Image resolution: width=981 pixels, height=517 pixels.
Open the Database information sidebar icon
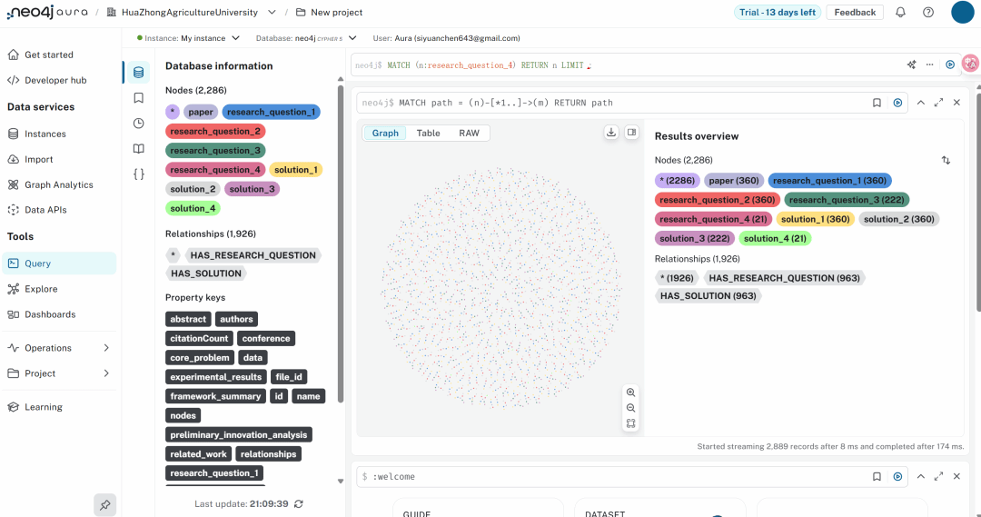(x=138, y=73)
